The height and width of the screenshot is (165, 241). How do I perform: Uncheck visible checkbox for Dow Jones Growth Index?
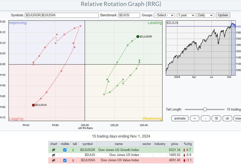(x=65, y=150)
